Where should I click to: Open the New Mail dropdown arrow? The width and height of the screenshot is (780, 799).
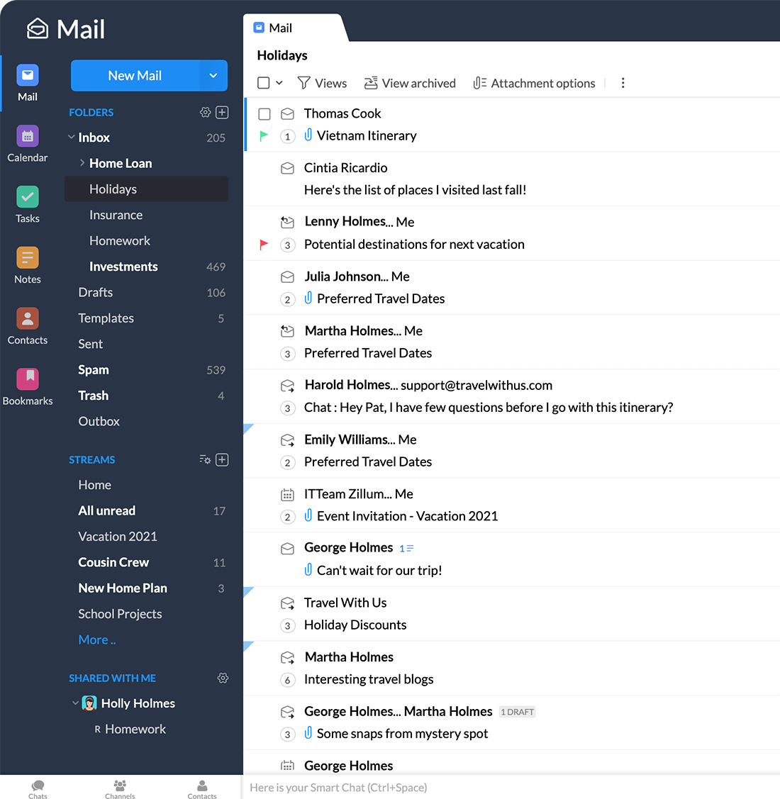[213, 75]
